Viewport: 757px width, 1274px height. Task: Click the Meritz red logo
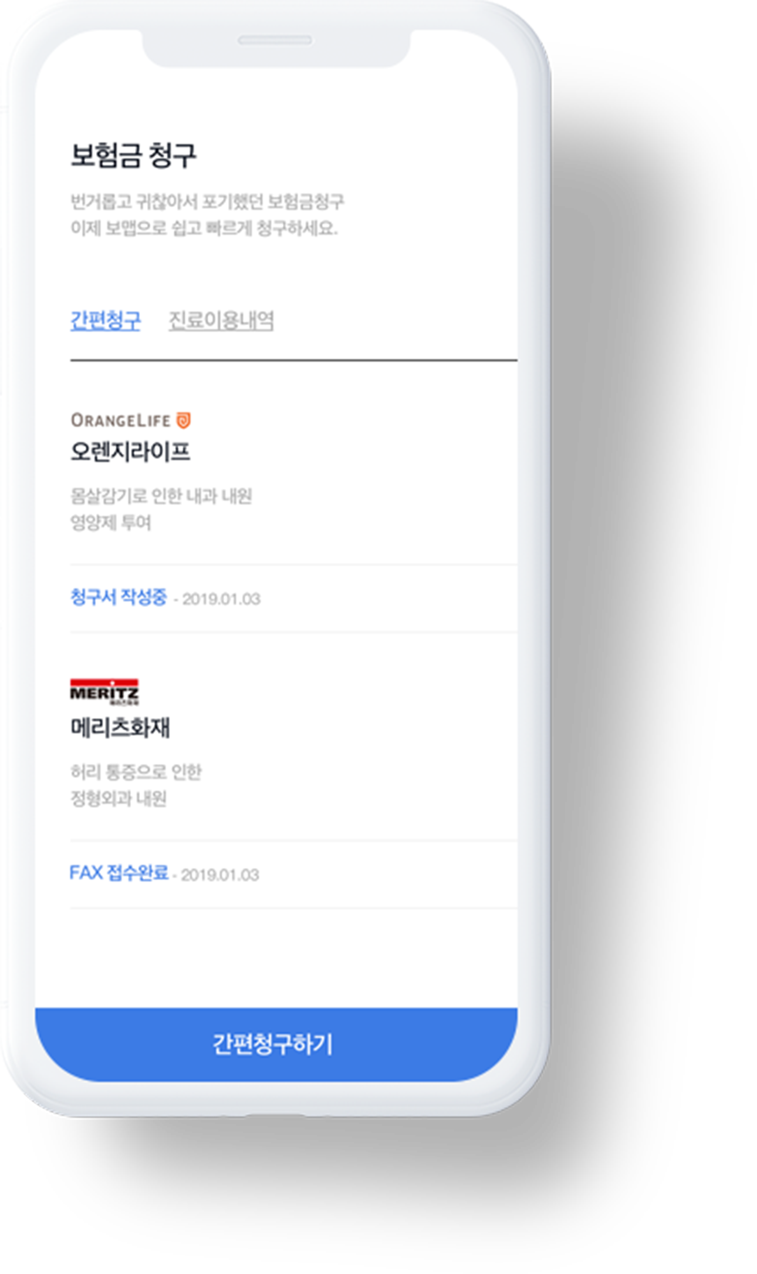point(104,691)
